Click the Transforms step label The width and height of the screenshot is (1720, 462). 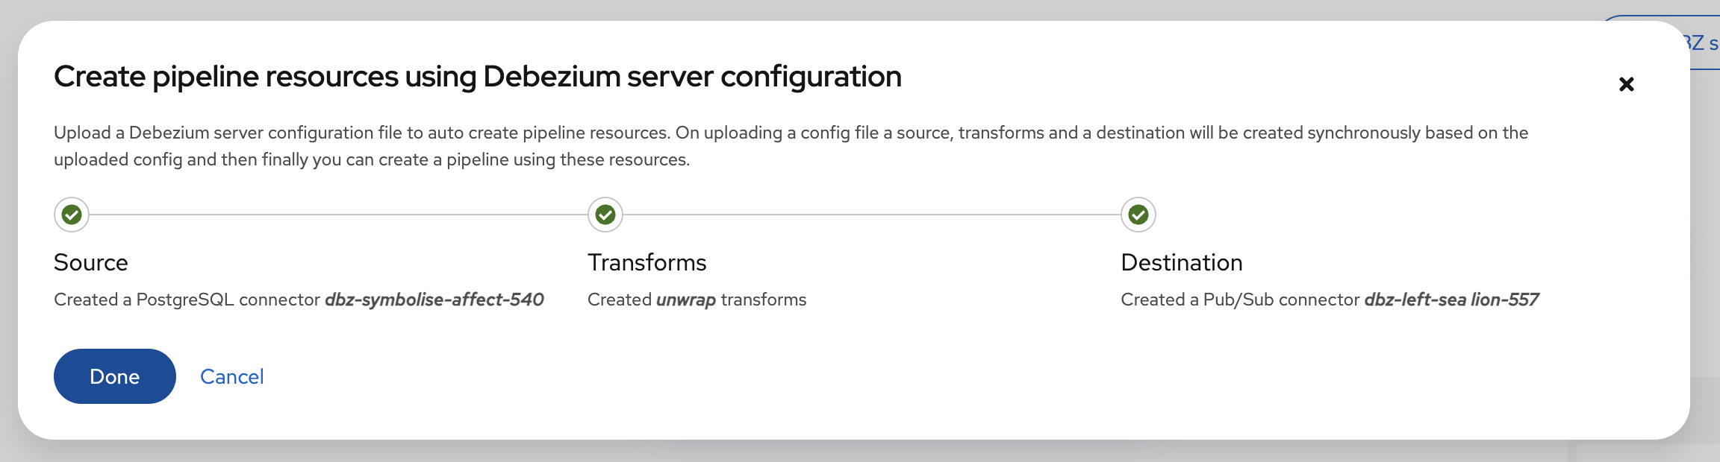646,262
